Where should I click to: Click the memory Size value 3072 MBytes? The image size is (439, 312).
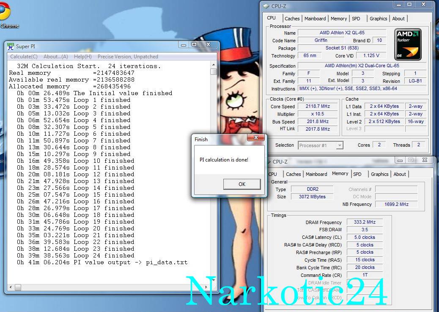click(312, 197)
